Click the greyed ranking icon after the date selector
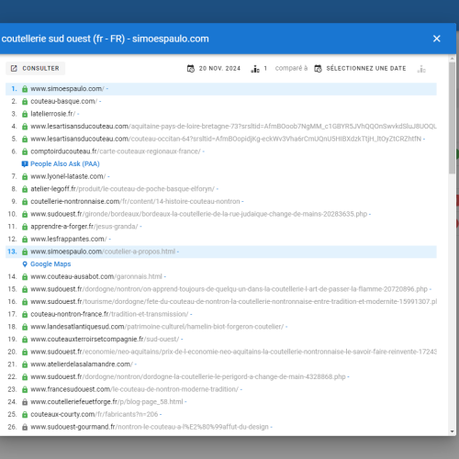The width and height of the screenshot is (459, 459). tap(421, 69)
